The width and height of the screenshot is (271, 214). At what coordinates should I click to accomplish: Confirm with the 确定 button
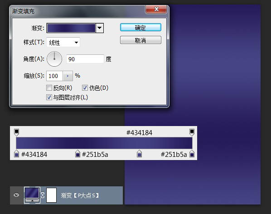point(140,28)
